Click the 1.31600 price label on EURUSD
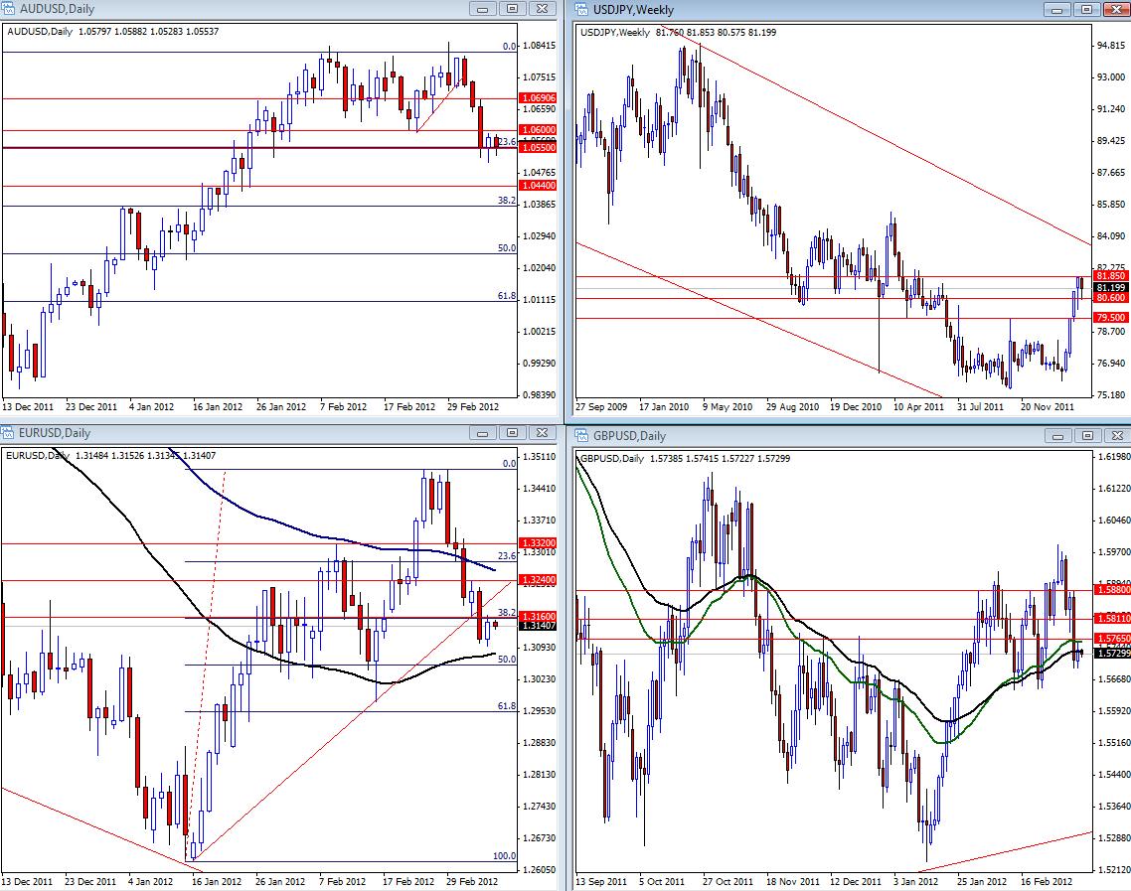The height and width of the screenshot is (891, 1131). 538,616
